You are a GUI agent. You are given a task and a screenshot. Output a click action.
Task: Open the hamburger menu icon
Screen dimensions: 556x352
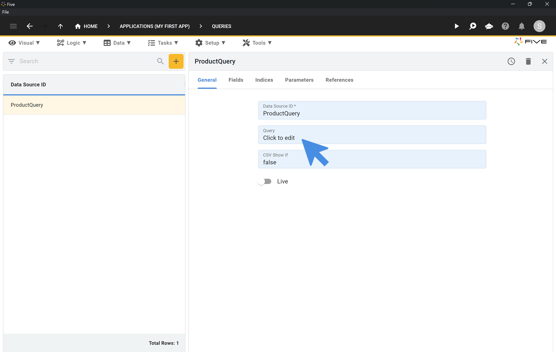(13, 26)
